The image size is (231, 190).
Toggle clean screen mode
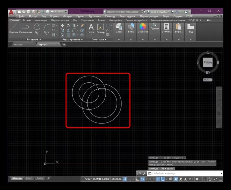coord(215,179)
